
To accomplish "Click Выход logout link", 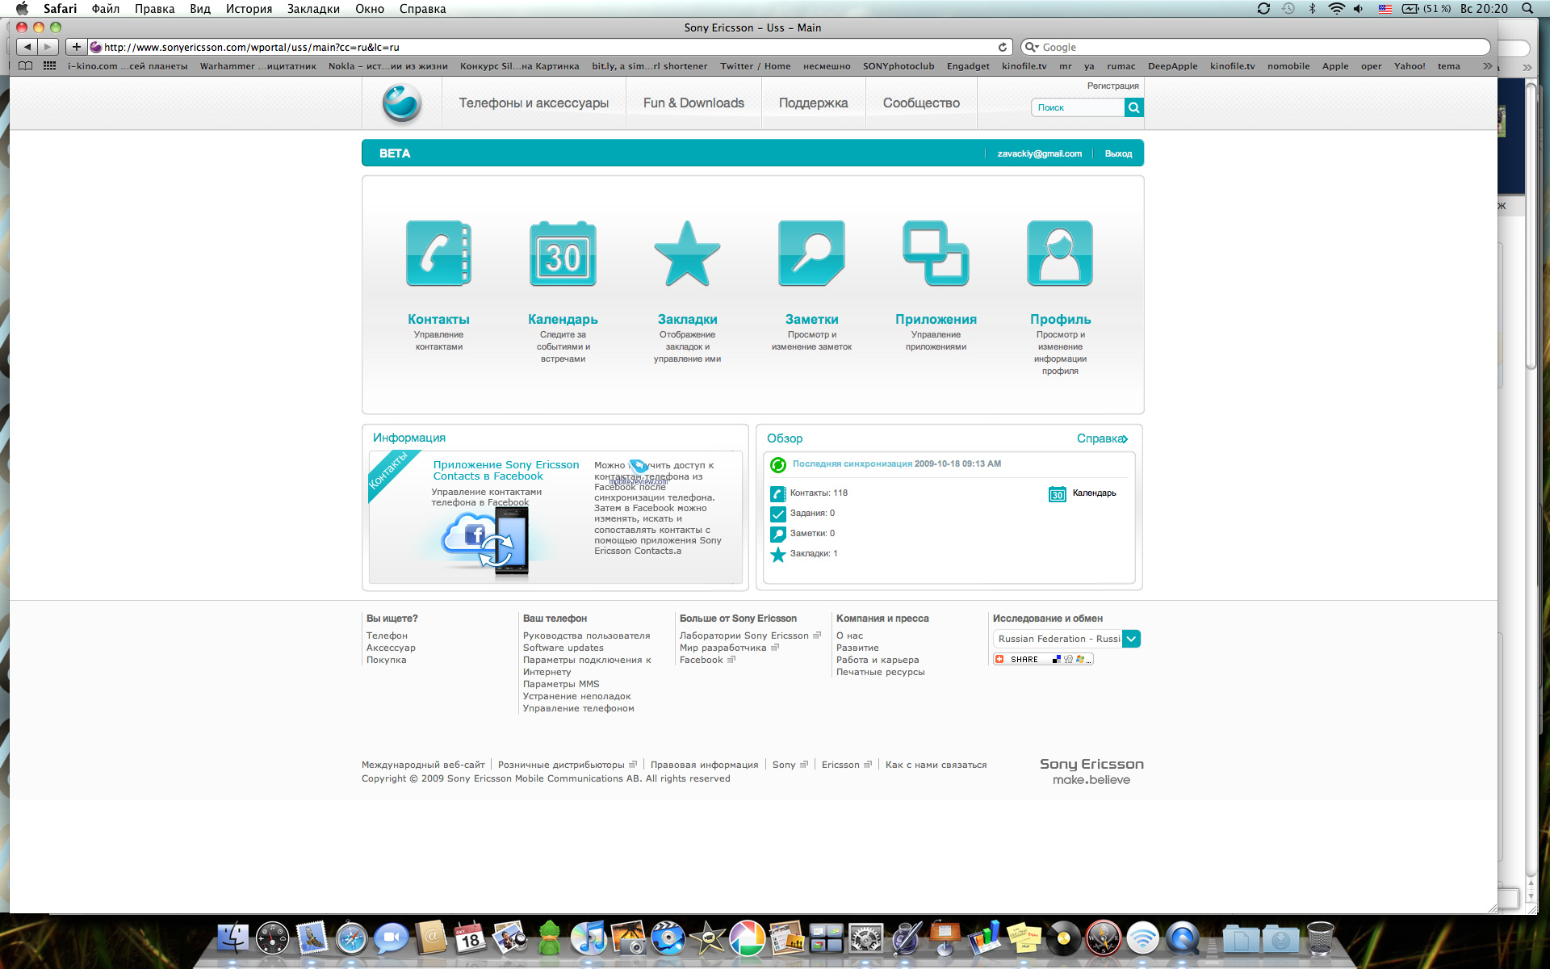I will [x=1118, y=153].
